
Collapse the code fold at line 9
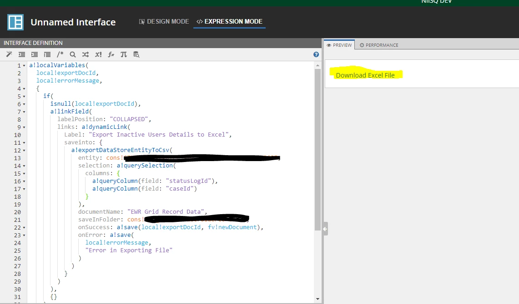click(24, 127)
